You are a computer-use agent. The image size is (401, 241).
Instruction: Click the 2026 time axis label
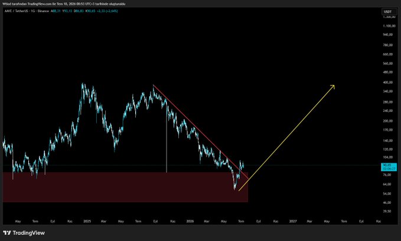(x=190, y=222)
